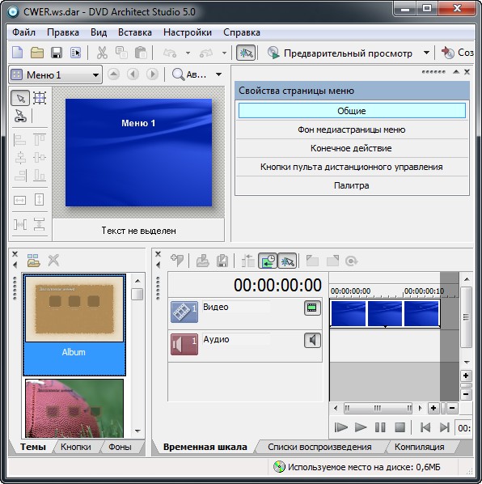Select the Меню 1 title on canvas
This screenshot has width=482, height=484.
(x=138, y=123)
